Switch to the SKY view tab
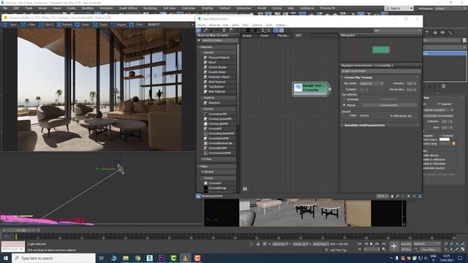468x263 pixels. pos(298,36)
